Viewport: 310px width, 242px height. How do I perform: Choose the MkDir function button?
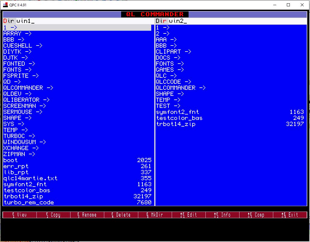coord(155,215)
